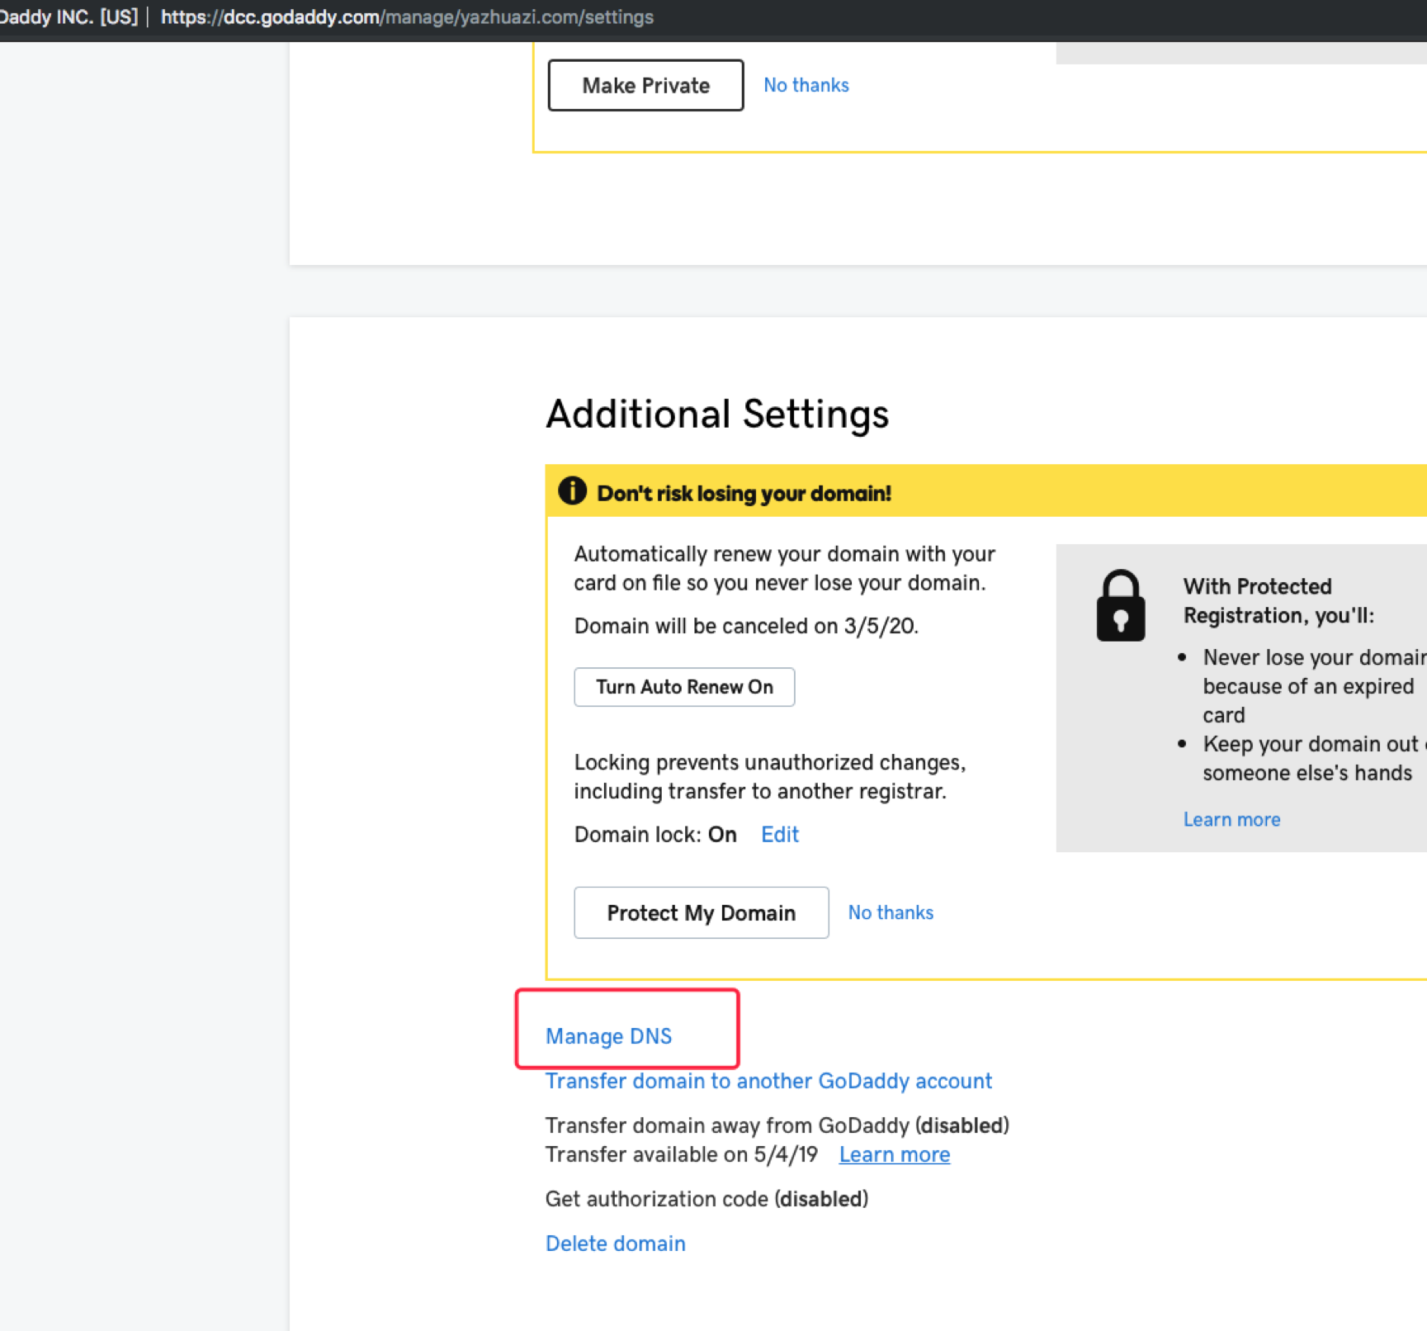Click the black padlock icon
This screenshot has width=1427, height=1331.
coord(1120,606)
